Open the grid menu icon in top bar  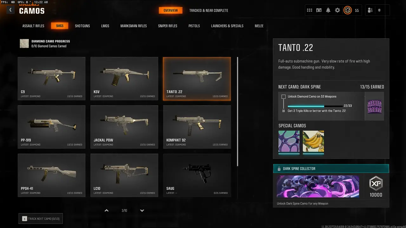pyautogui.click(x=310, y=10)
